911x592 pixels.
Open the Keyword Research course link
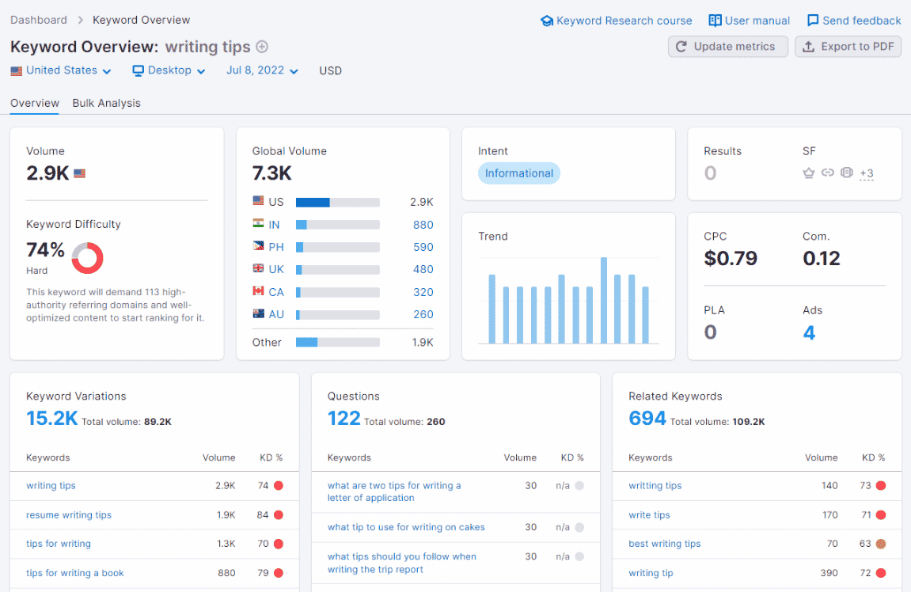tap(617, 21)
